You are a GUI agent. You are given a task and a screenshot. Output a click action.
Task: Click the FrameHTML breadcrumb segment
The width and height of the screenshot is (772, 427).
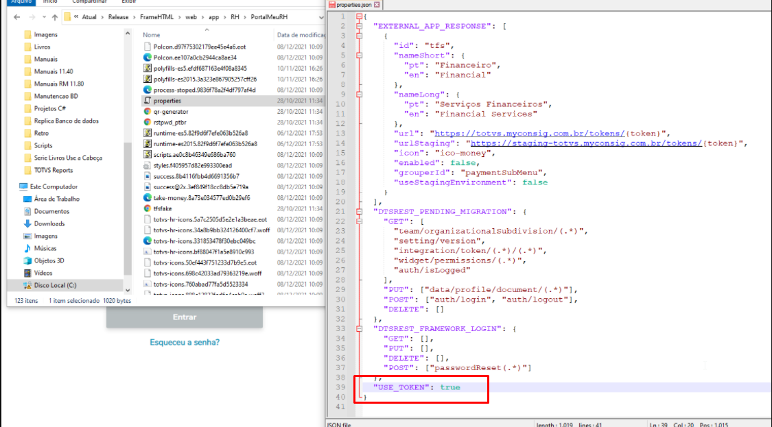[x=156, y=16]
